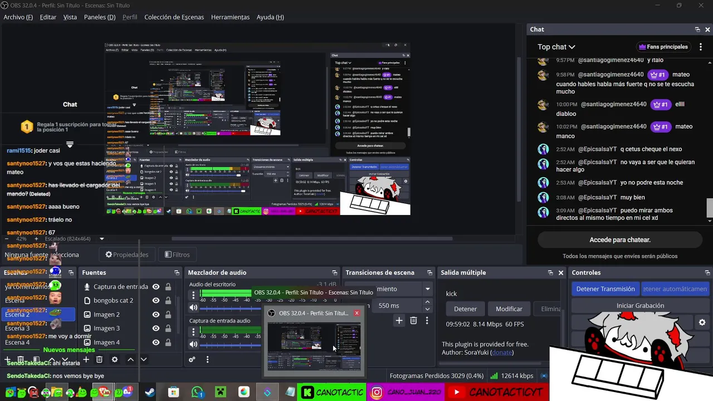Open transition properties three-dot menu
This screenshot has height=401, width=713.
click(x=427, y=320)
